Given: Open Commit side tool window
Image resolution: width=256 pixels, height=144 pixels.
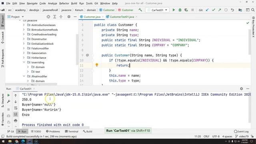Looking at the screenshot, I should click(3, 38).
